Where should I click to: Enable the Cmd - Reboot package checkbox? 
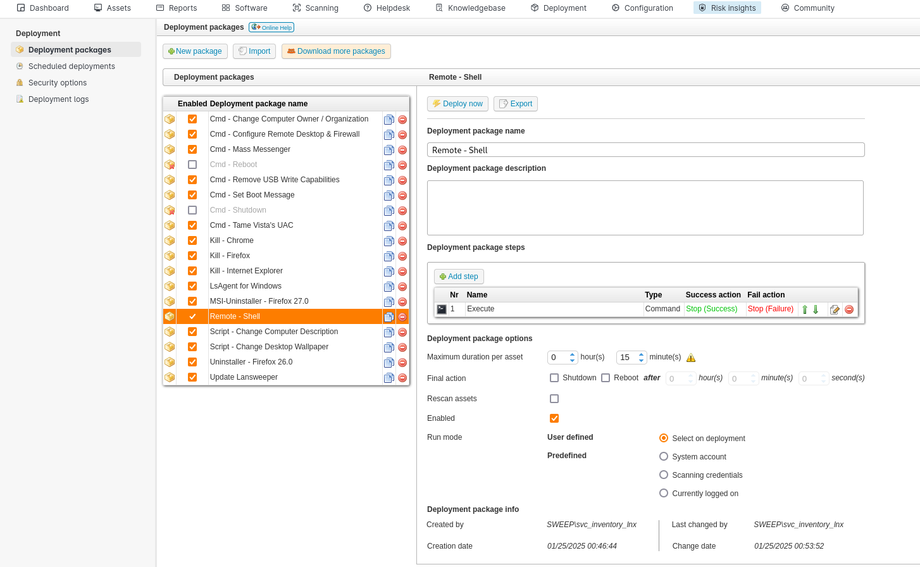click(192, 165)
